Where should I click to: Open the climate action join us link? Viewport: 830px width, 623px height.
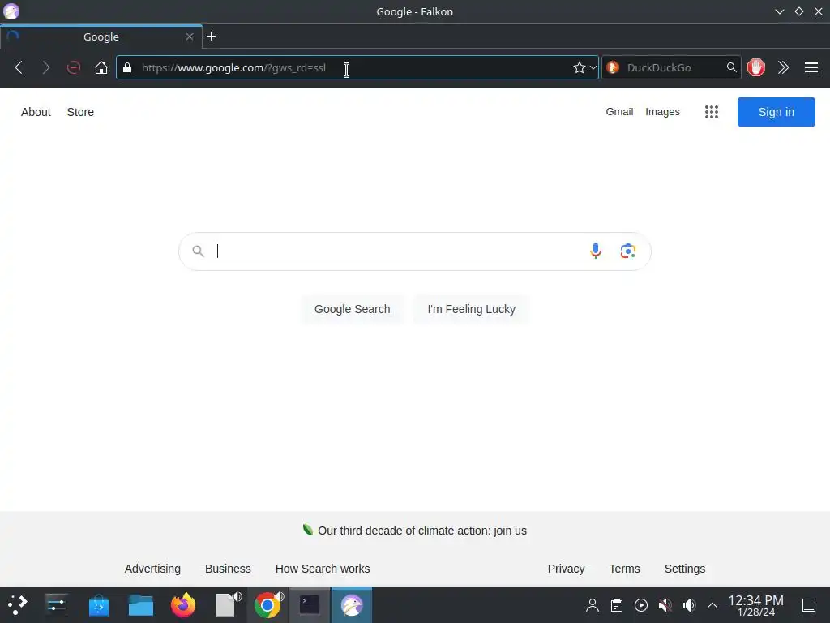pos(421,531)
